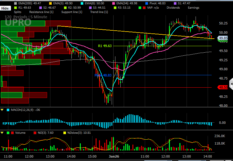The width and height of the screenshot is (233, 161).
Task: Click the blue Pivot legend swatch
Action: pyautogui.click(x=147, y=3)
